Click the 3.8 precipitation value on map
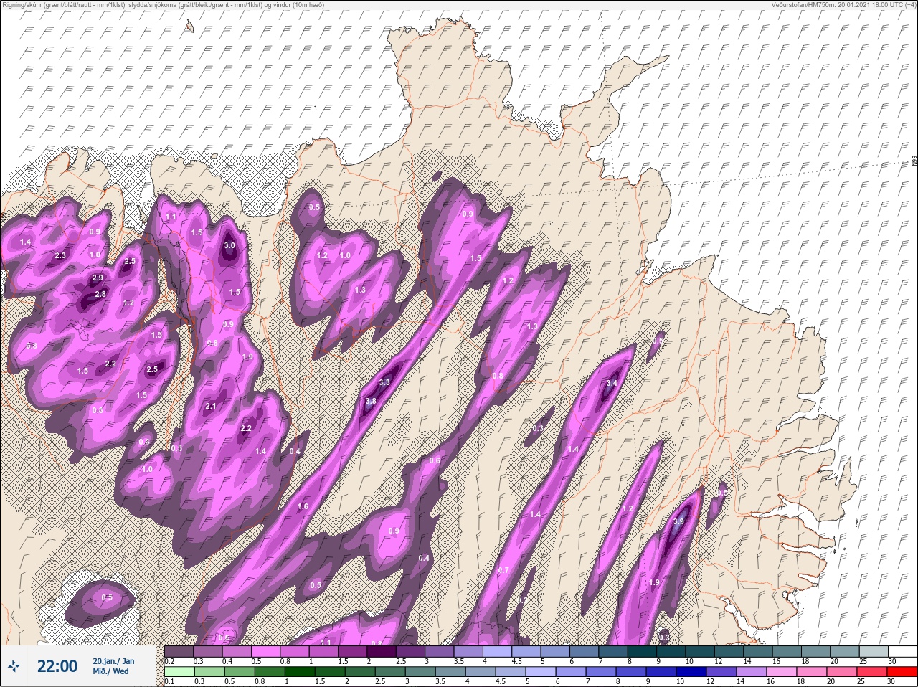This screenshot has width=918, height=687. [x=371, y=401]
